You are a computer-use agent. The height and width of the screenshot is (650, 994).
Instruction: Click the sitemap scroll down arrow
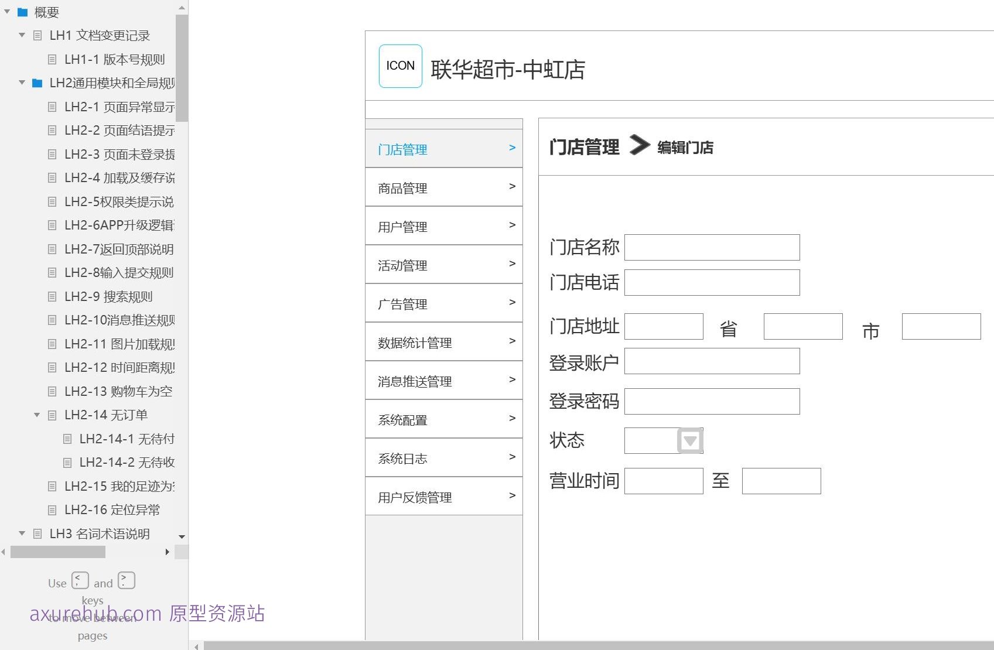[x=182, y=536]
